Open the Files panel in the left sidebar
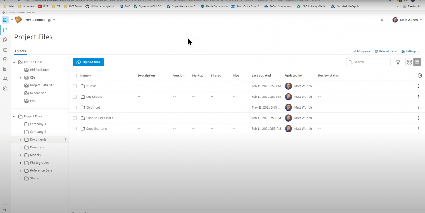 [x=5, y=30]
